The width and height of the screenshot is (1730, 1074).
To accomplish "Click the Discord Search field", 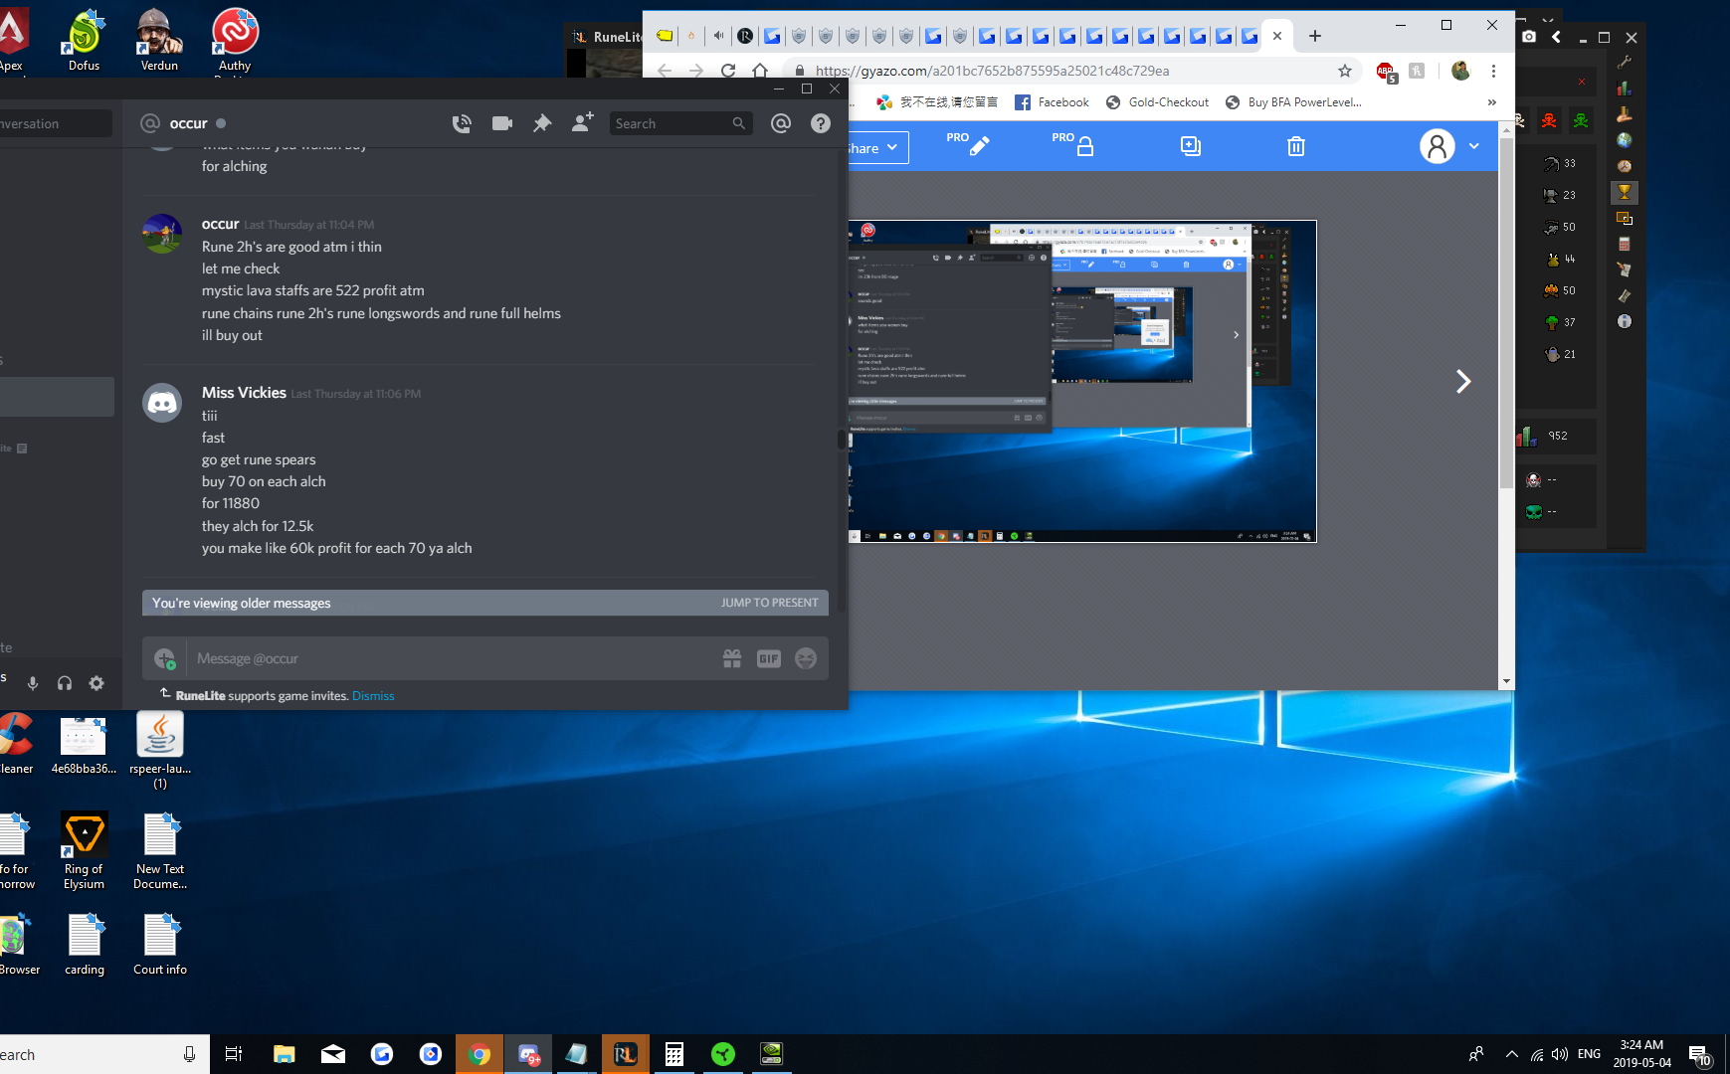I will tap(672, 123).
